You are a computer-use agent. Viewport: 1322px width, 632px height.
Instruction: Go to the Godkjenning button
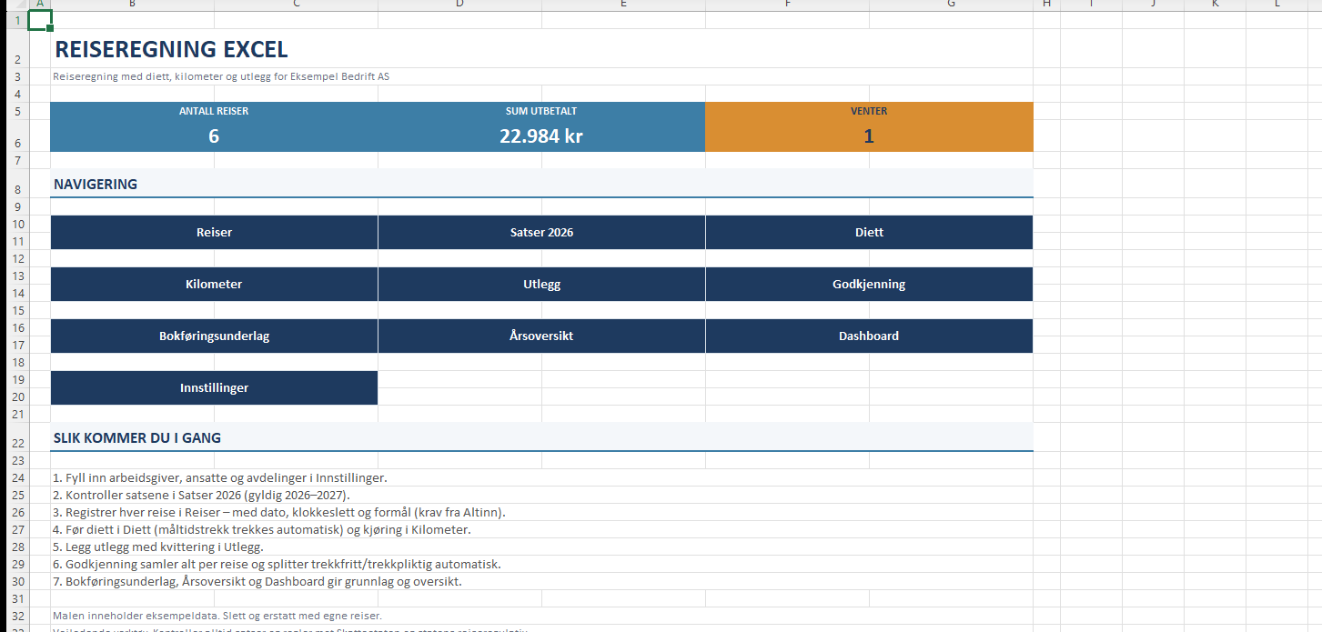click(x=869, y=284)
